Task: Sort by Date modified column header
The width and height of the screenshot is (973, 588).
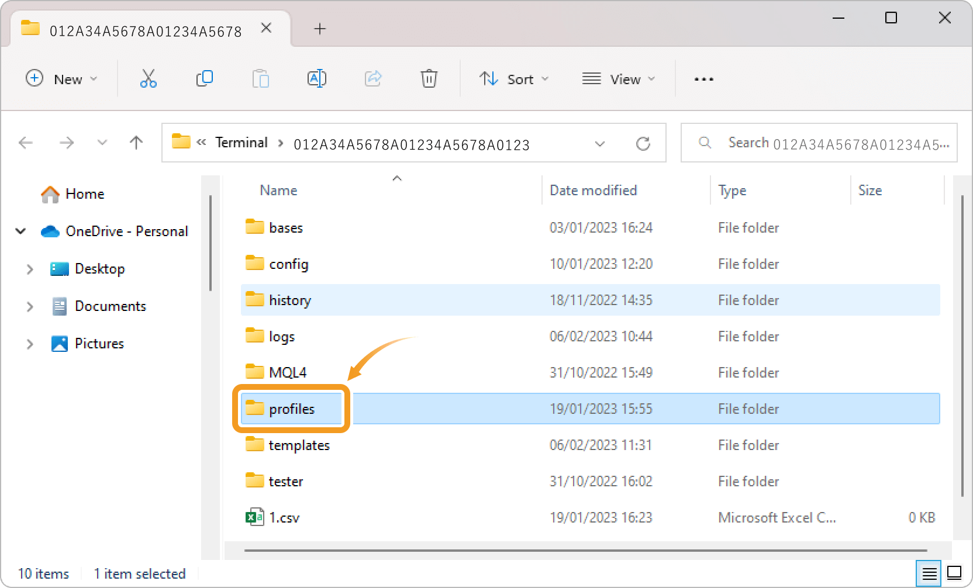Action: pos(594,191)
